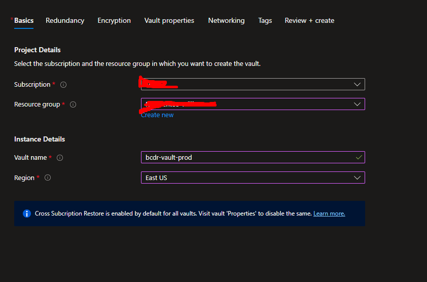Open the Region dropdown showing East US
The height and width of the screenshot is (282, 427).
click(253, 178)
